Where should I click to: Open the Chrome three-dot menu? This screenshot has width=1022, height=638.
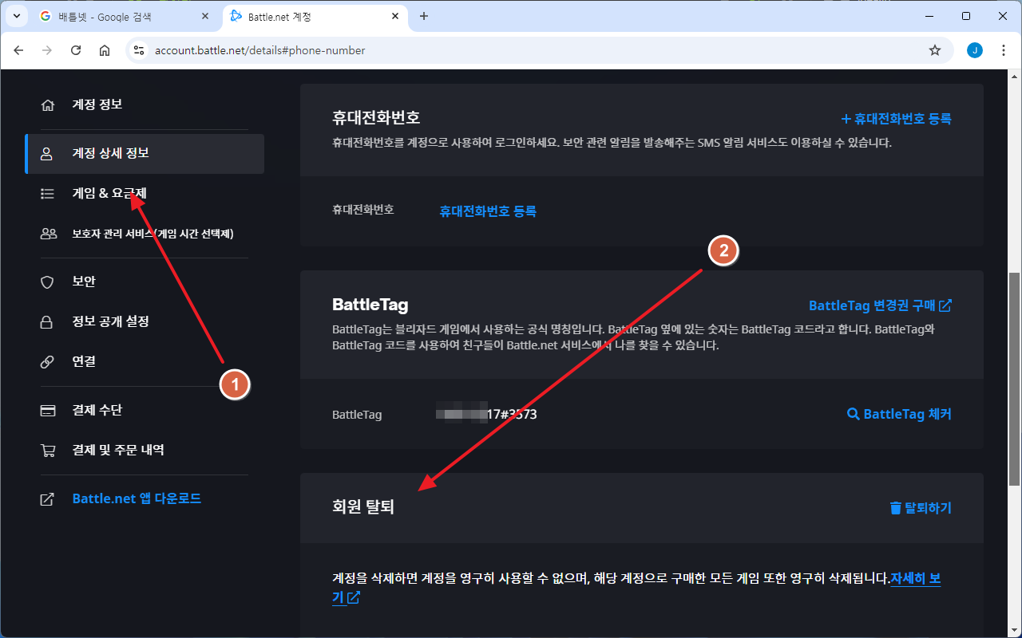(1004, 50)
